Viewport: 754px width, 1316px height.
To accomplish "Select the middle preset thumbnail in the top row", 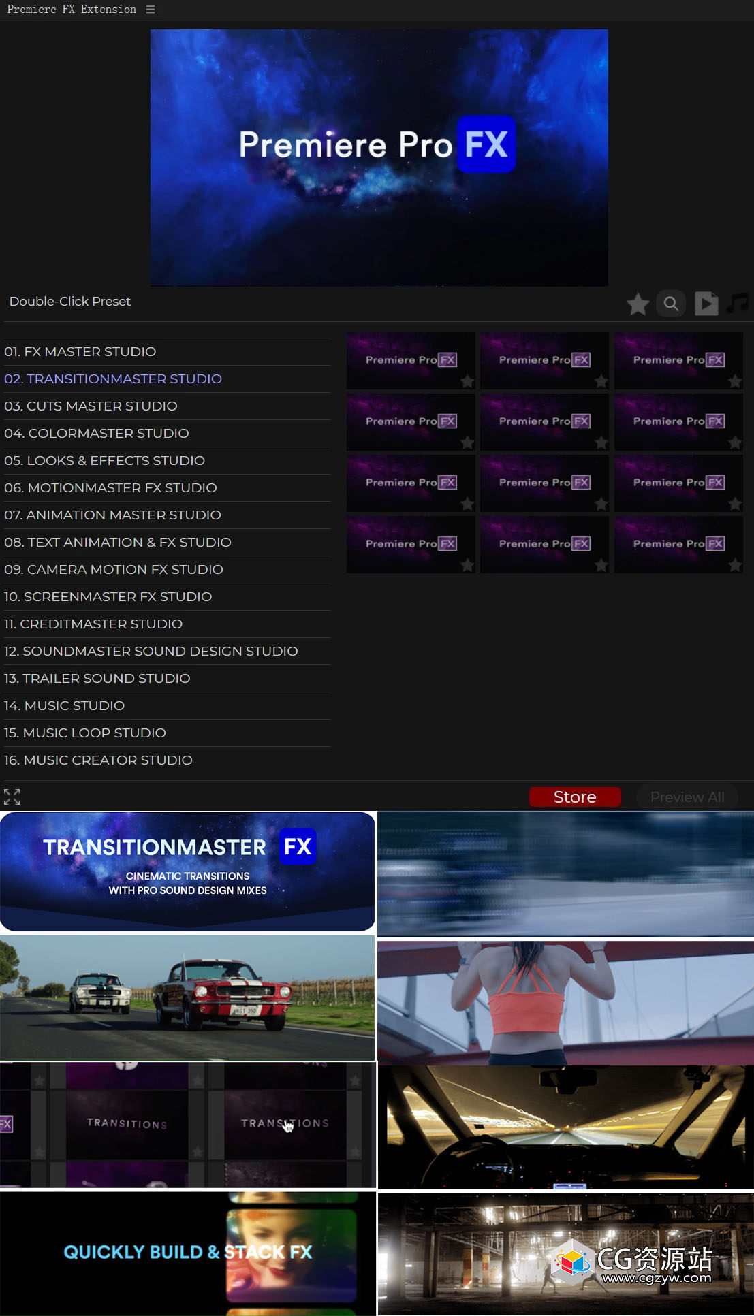I will (x=544, y=360).
